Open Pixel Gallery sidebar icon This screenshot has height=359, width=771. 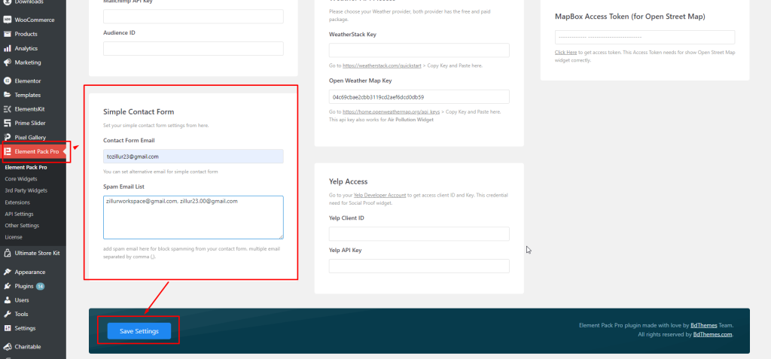pyautogui.click(x=8, y=137)
